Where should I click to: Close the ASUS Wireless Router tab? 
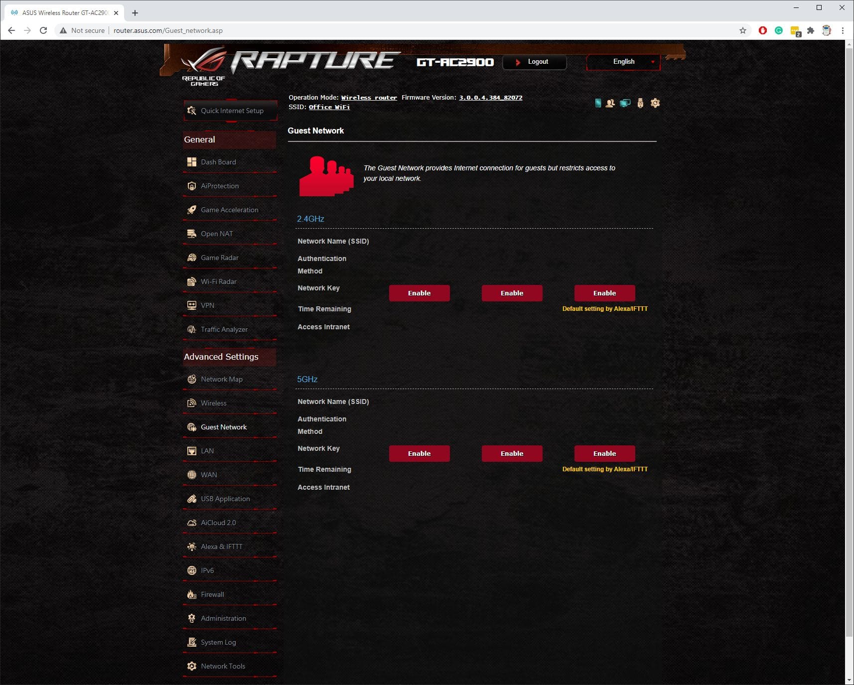[116, 13]
